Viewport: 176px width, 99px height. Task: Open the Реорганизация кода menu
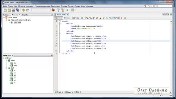[42, 6]
